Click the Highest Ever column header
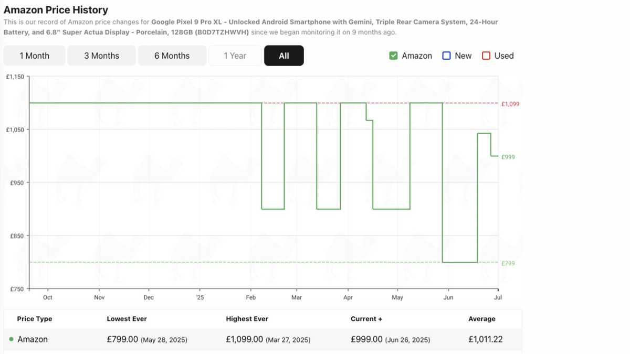This screenshot has height=354, width=630. pos(246,319)
